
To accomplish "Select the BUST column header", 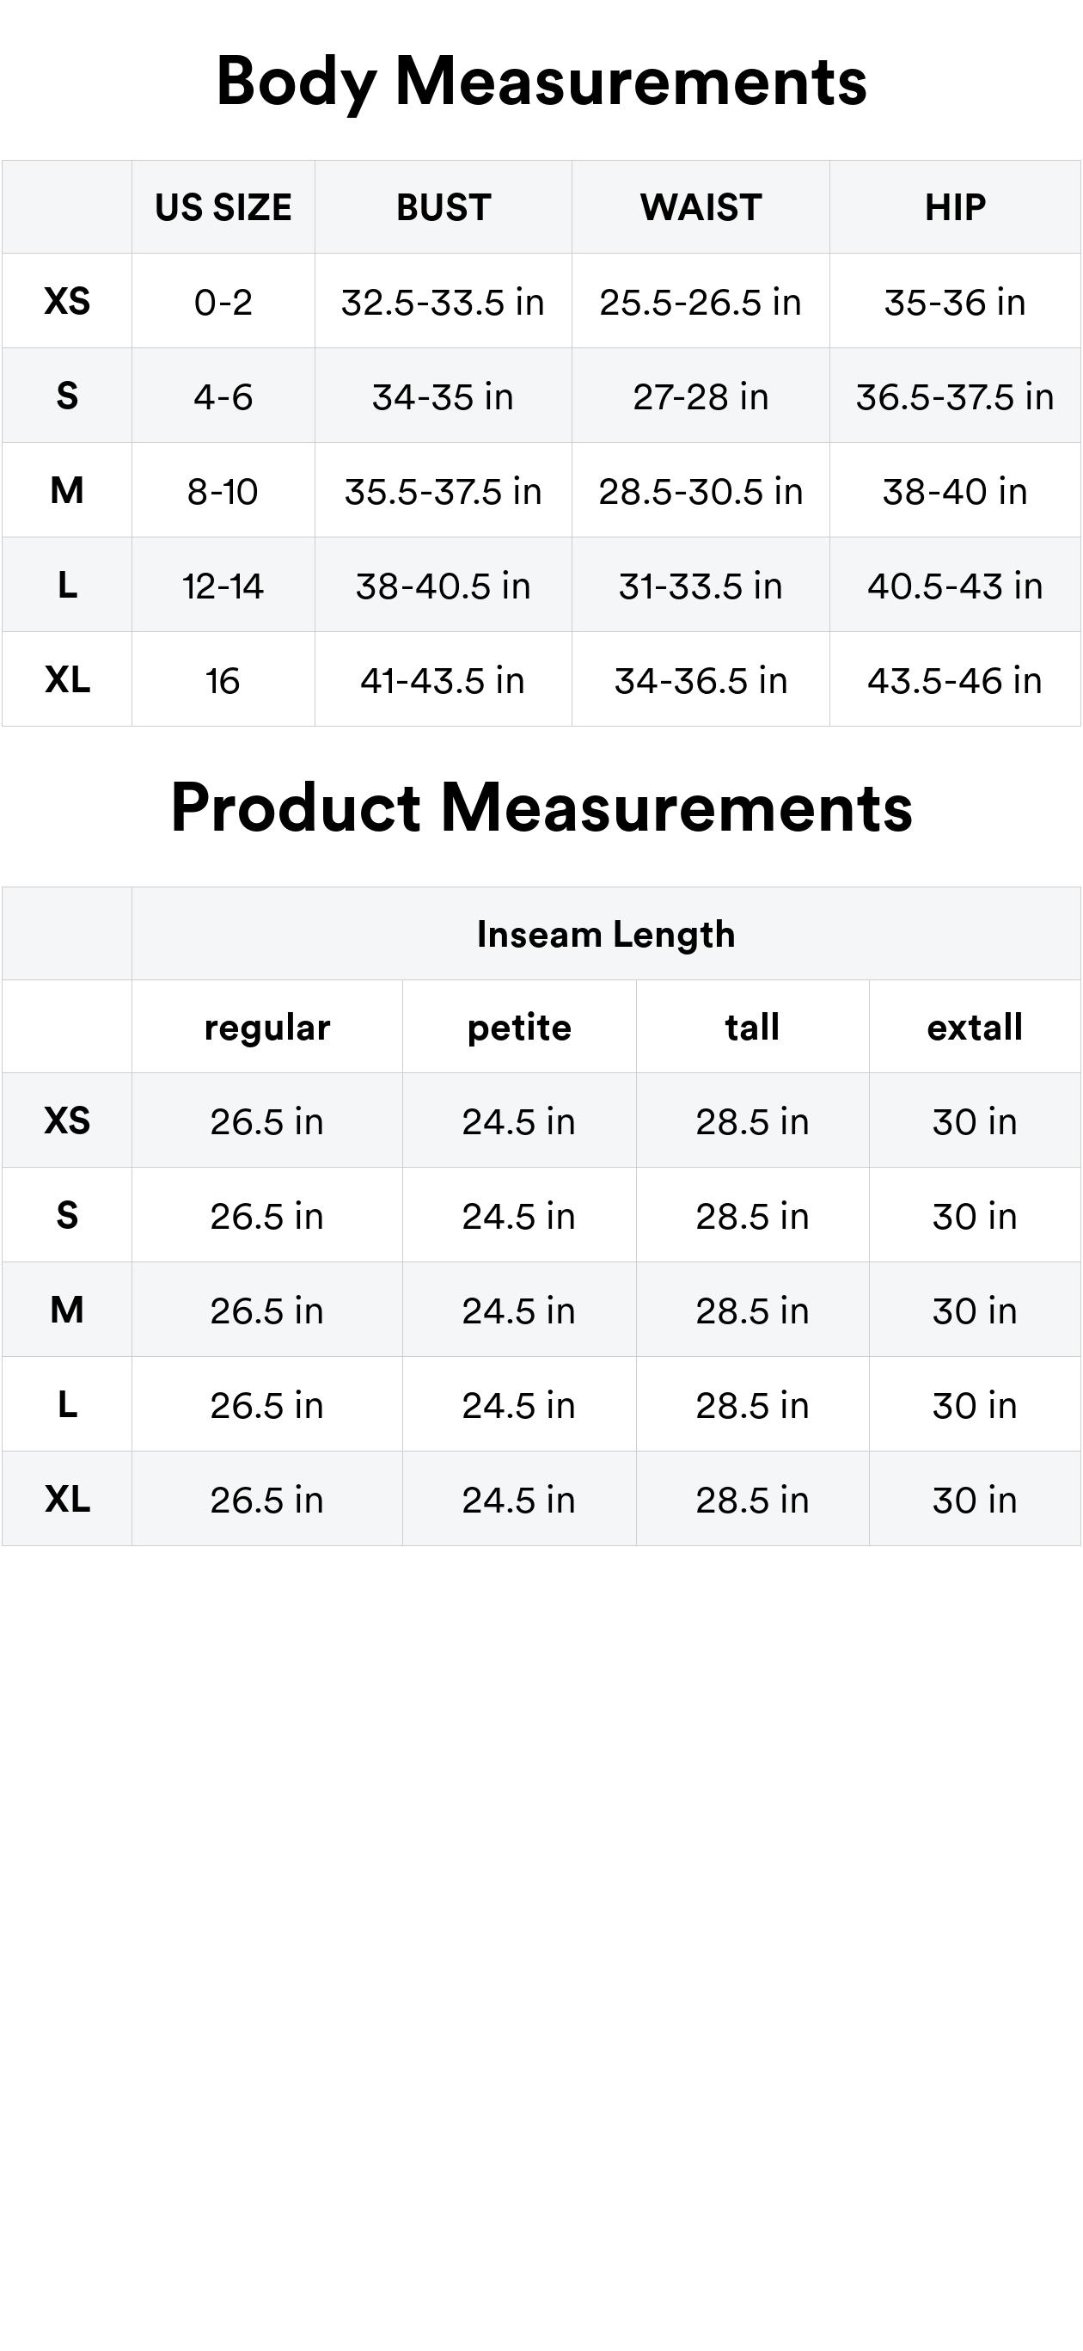I will click(x=444, y=207).
